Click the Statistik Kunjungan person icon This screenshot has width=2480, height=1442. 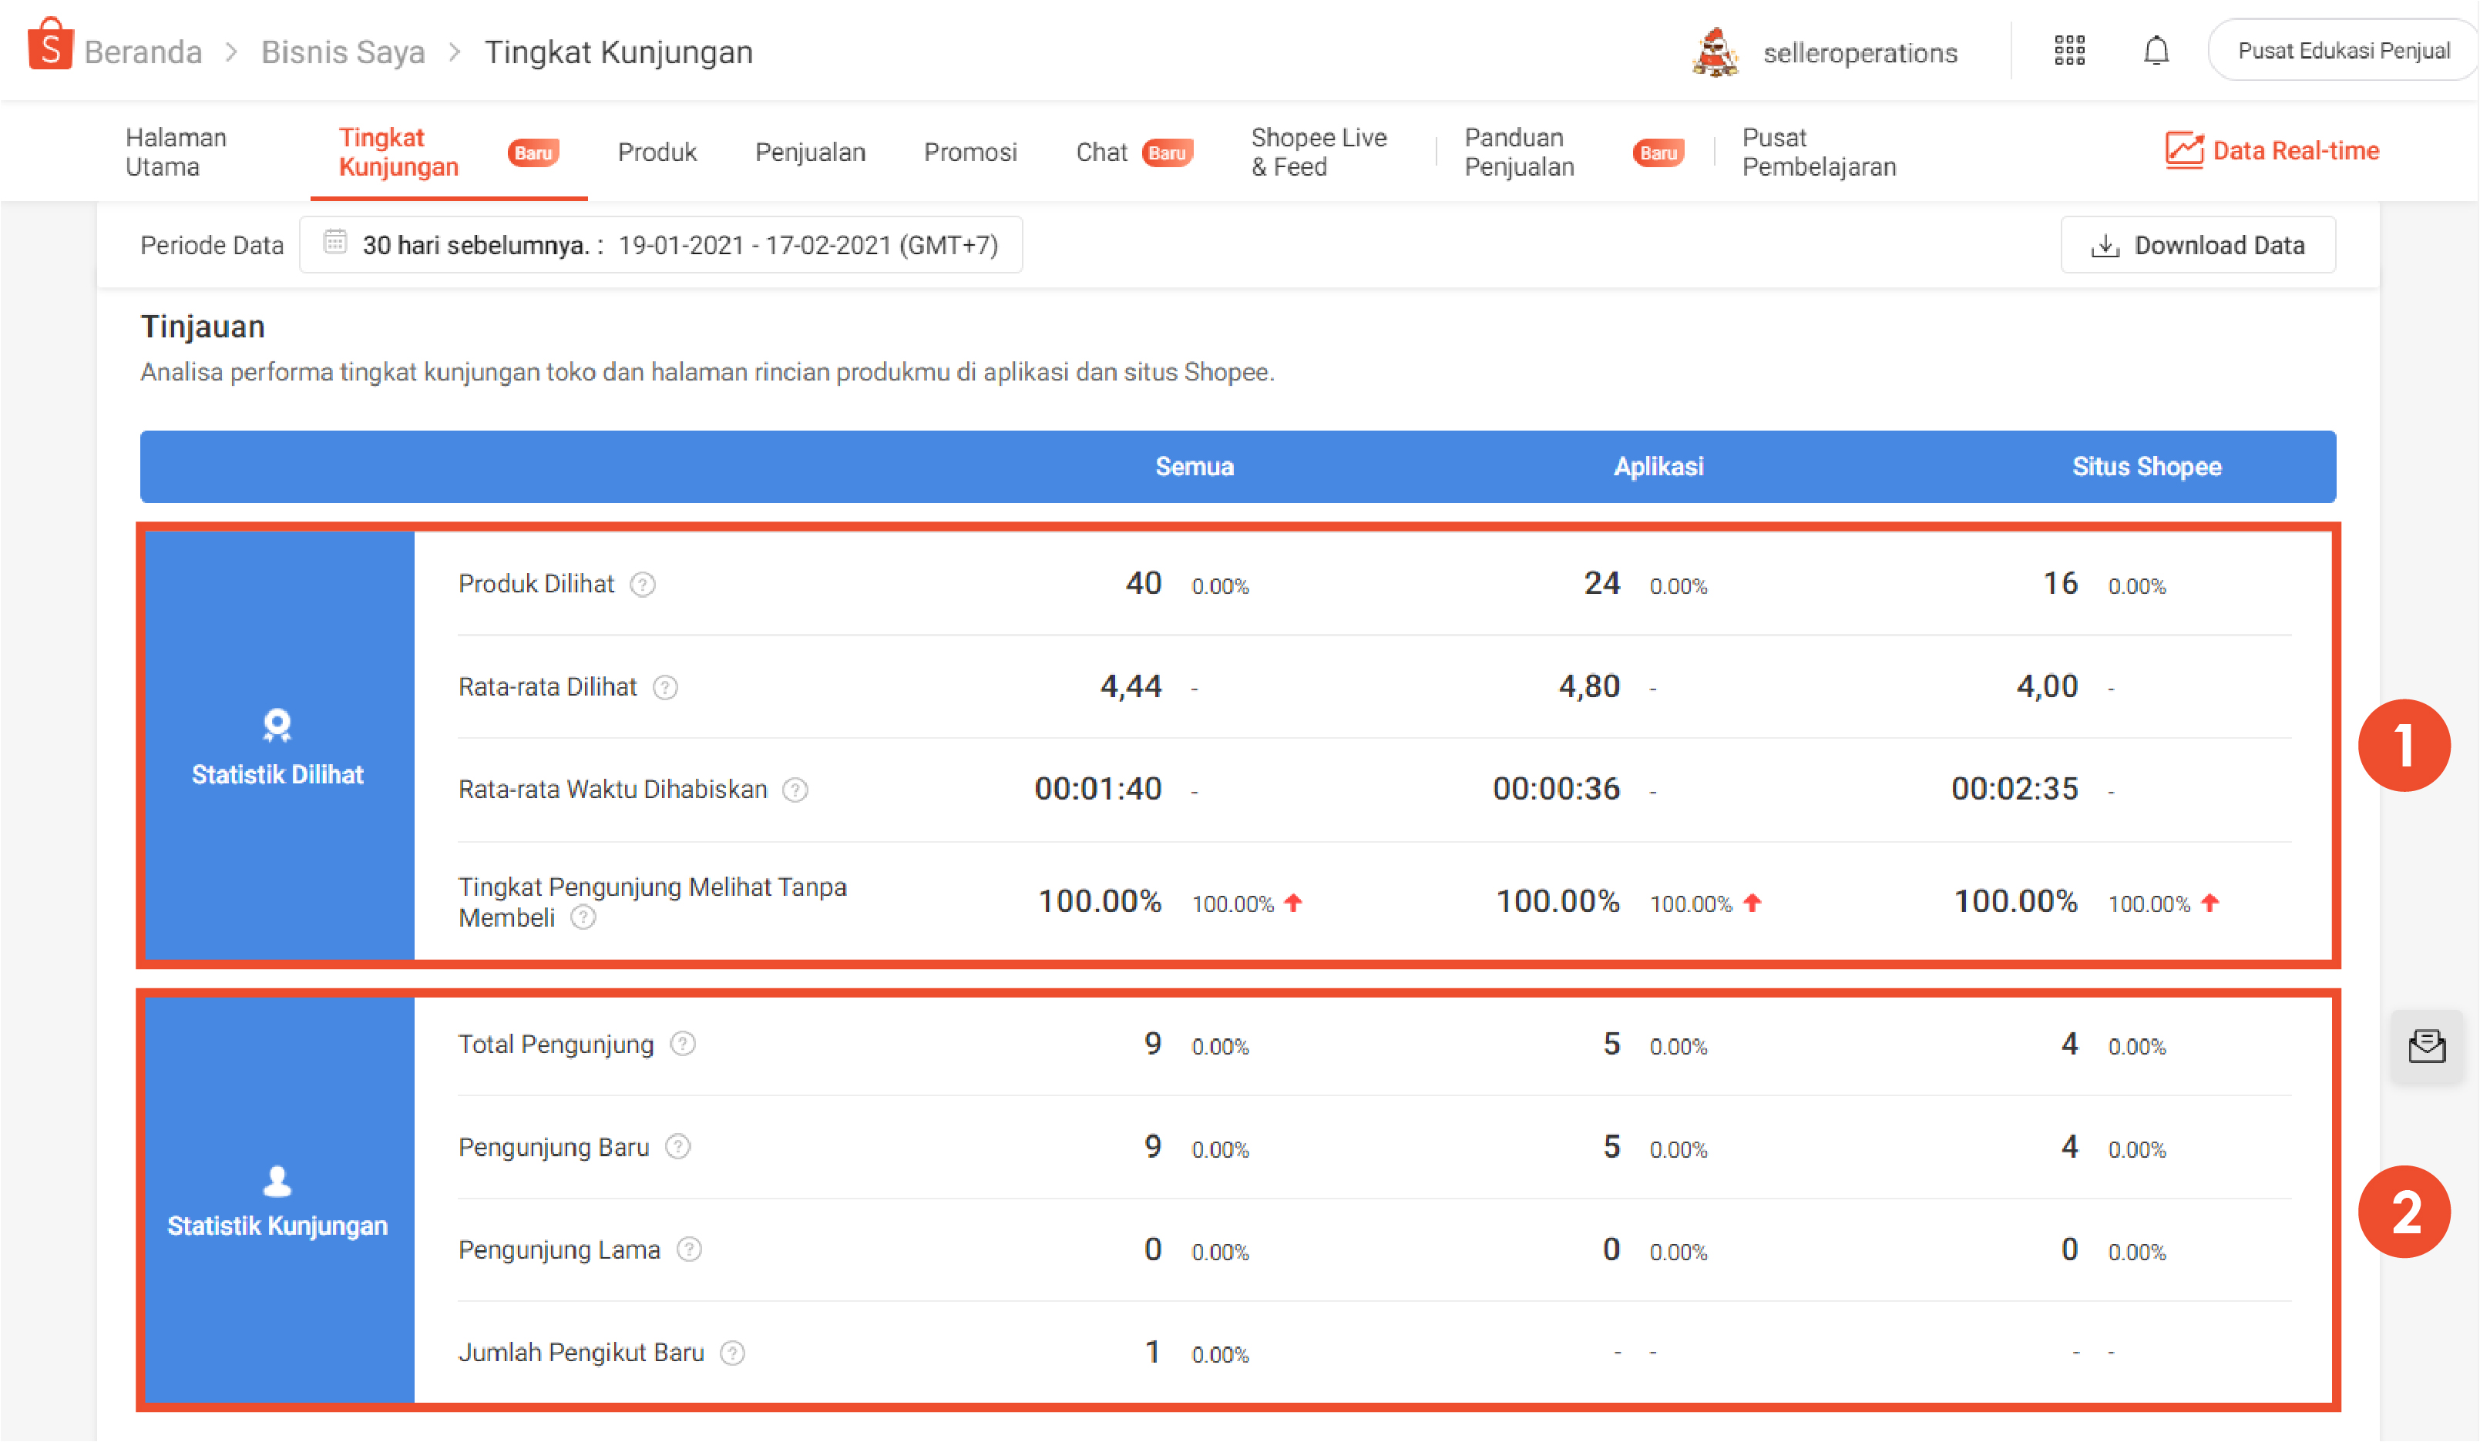pyautogui.click(x=277, y=1180)
